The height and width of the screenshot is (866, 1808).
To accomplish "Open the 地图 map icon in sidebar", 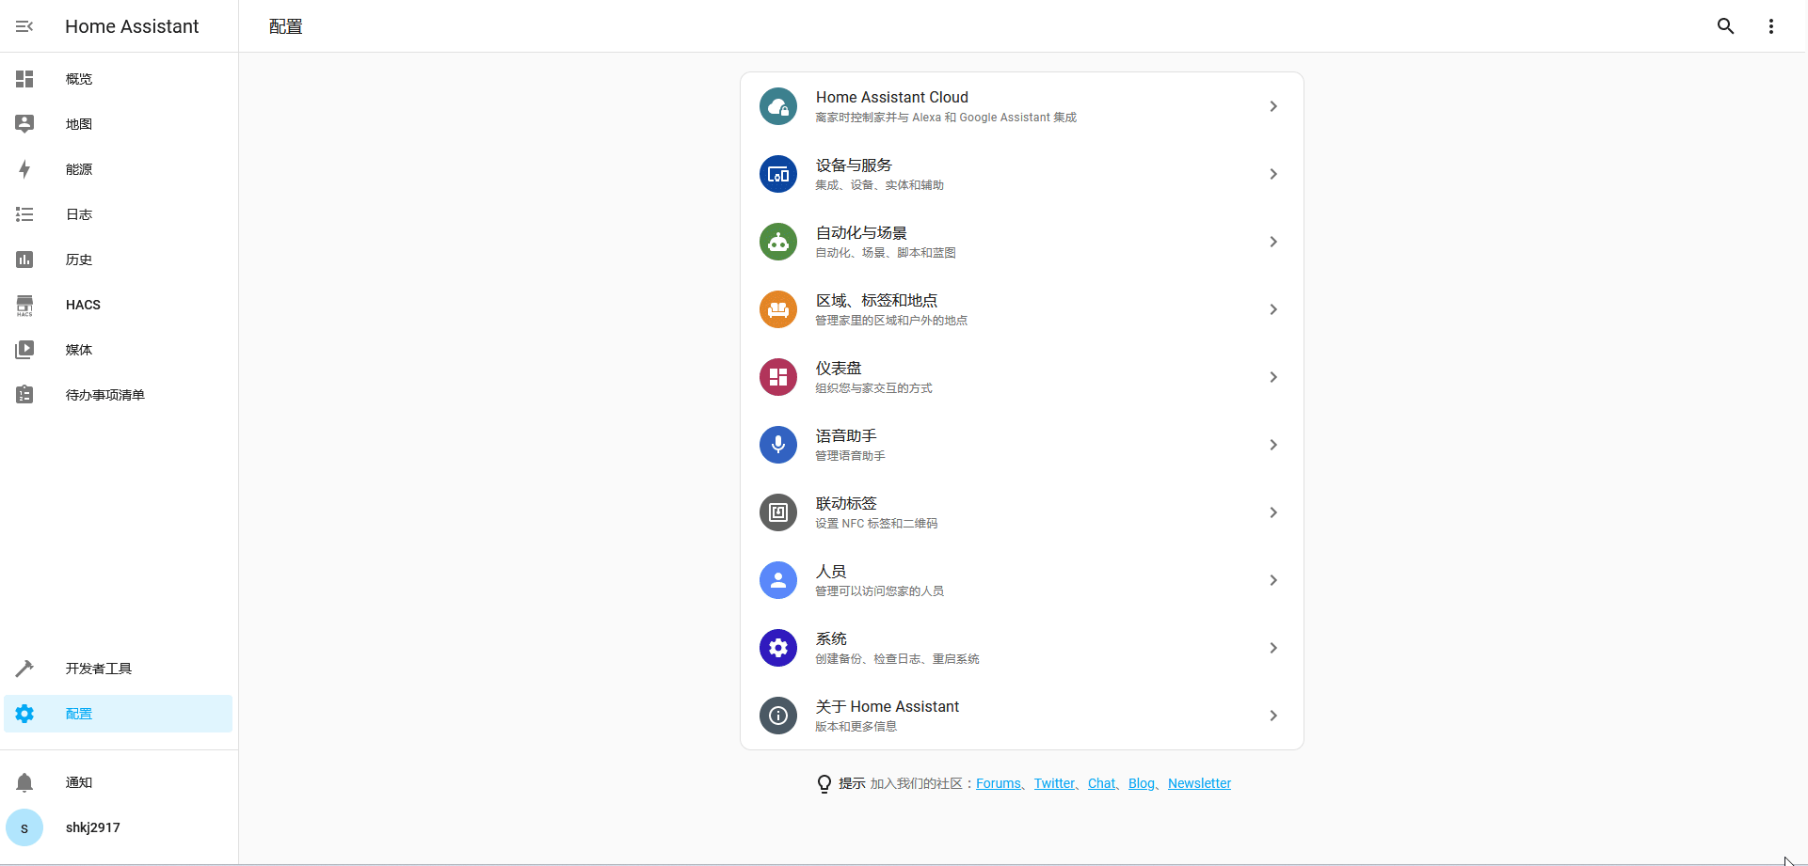I will pyautogui.click(x=24, y=124).
